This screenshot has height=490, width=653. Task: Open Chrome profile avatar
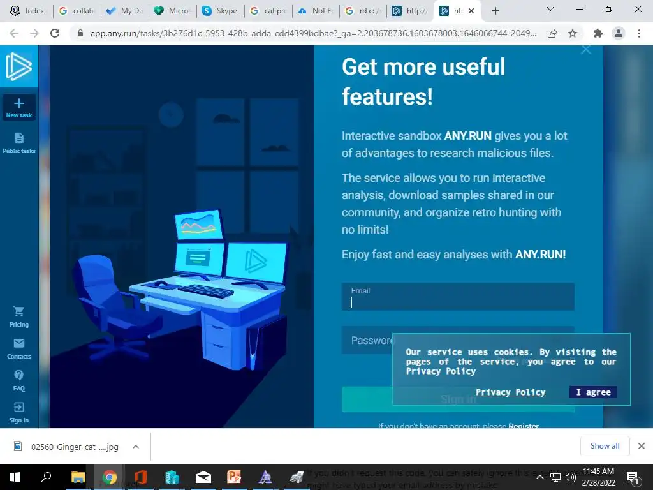coord(619,33)
